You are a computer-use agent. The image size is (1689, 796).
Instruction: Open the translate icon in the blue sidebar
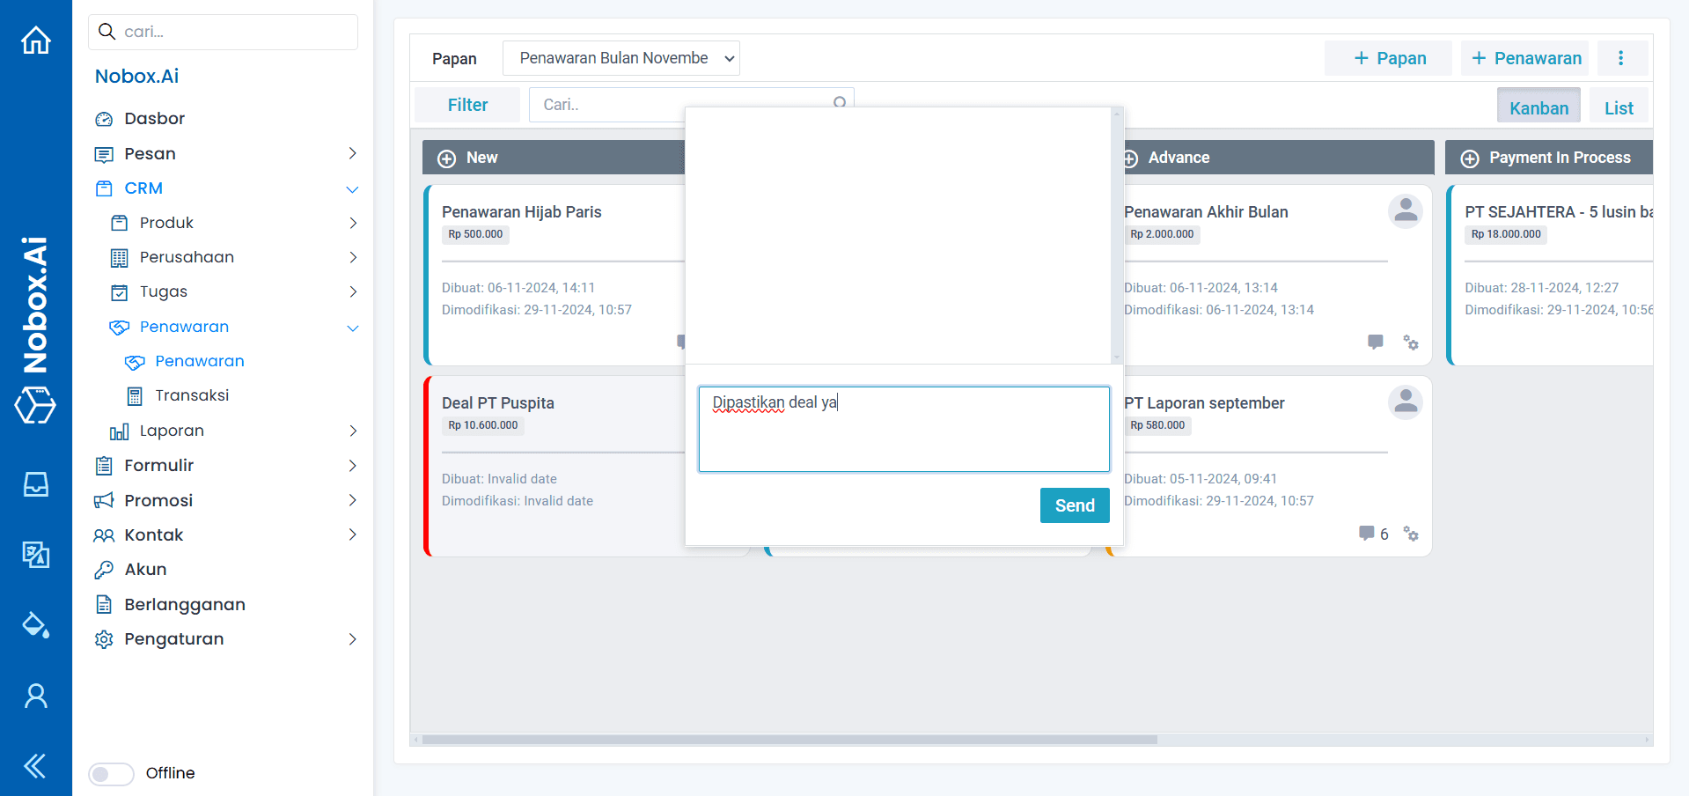tap(35, 555)
